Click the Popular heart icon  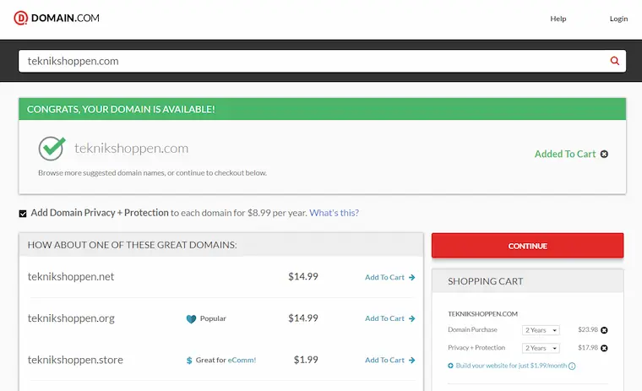(191, 319)
